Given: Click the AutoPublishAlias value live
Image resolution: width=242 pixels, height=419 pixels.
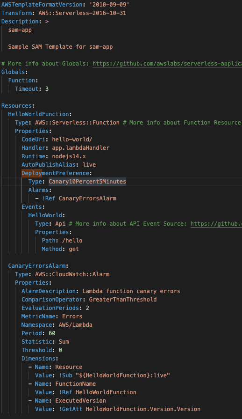Looking at the screenshot, I should click(x=89, y=165).
